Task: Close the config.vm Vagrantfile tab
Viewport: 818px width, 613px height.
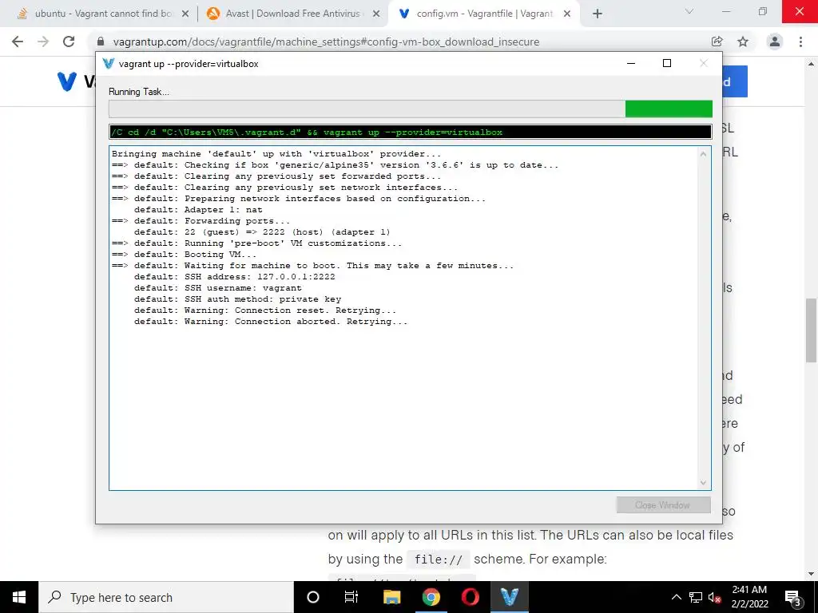Action: point(569,14)
